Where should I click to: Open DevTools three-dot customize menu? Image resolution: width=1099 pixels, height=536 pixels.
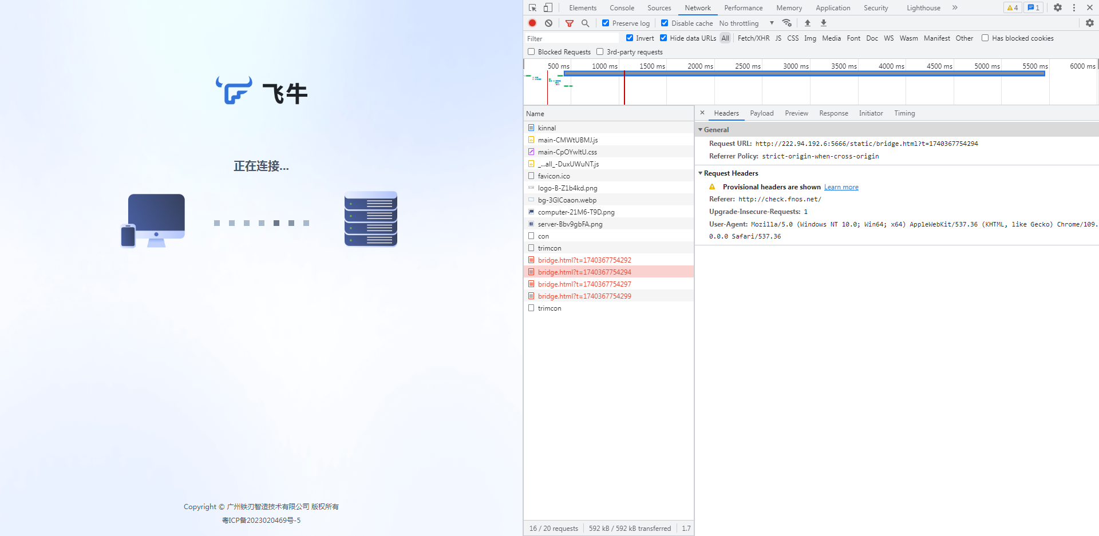tap(1074, 7)
